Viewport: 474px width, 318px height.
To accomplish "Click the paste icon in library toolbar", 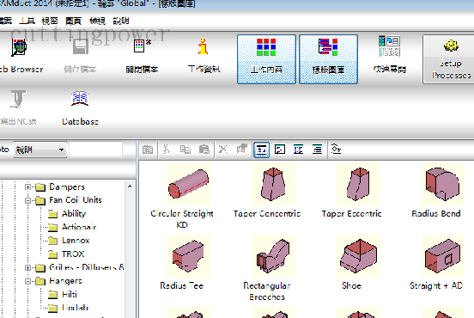I will pos(204,150).
